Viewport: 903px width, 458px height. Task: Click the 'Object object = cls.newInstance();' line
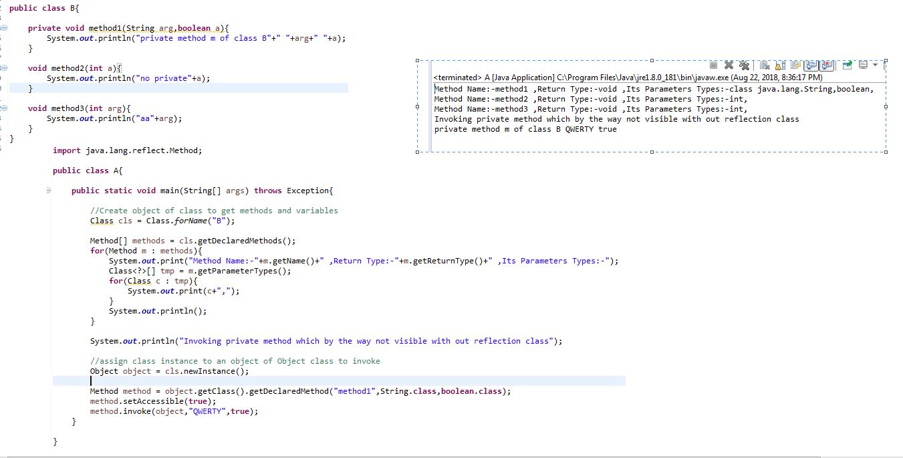(169, 371)
